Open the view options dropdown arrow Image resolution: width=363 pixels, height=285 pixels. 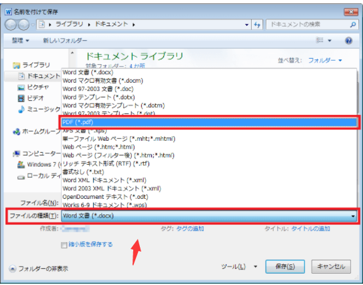(x=330, y=41)
